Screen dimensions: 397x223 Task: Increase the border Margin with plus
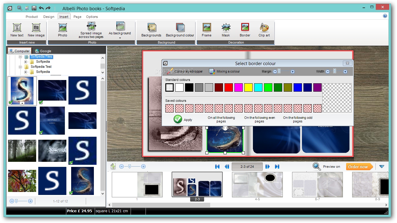pos(293,72)
